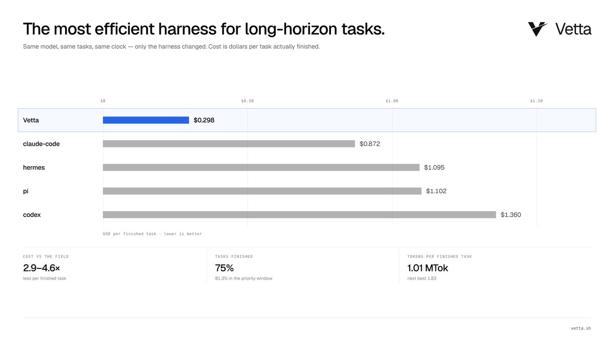Select the claude-code gray bar
Image resolution: width=614 pixels, height=345 pixels.
pyautogui.click(x=229, y=144)
